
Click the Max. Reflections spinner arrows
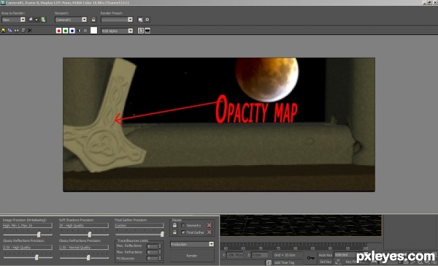160,246
